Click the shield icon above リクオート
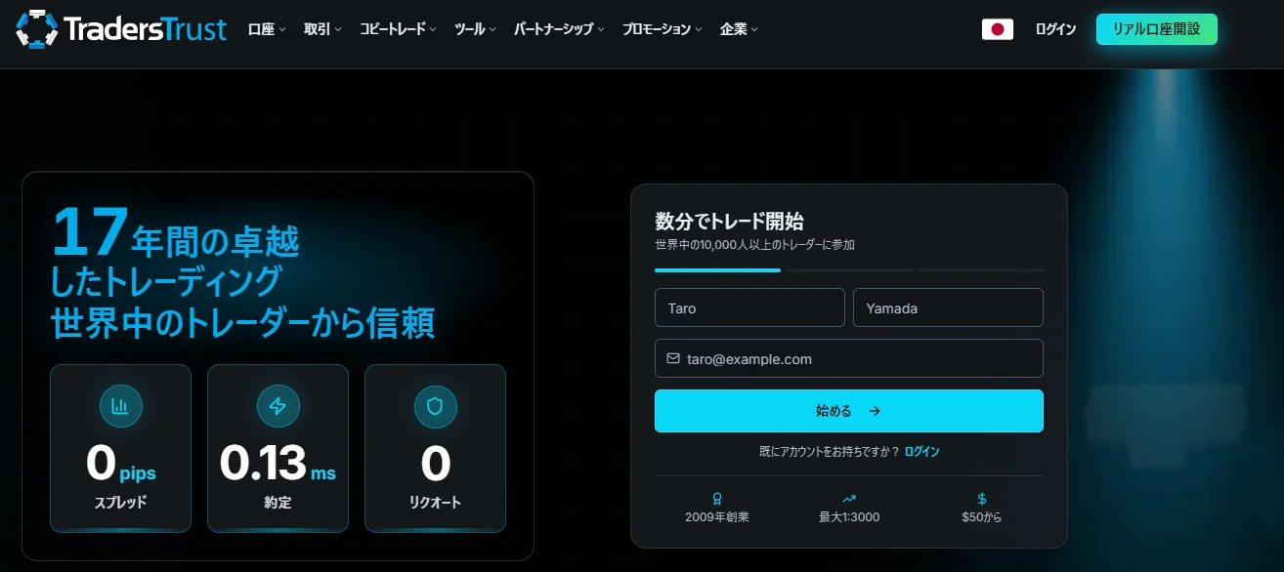This screenshot has width=1284, height=572. pos(435,406)
